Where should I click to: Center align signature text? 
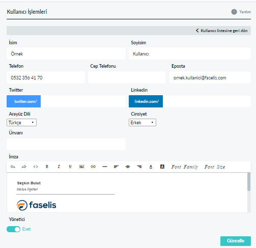(128, 167)
